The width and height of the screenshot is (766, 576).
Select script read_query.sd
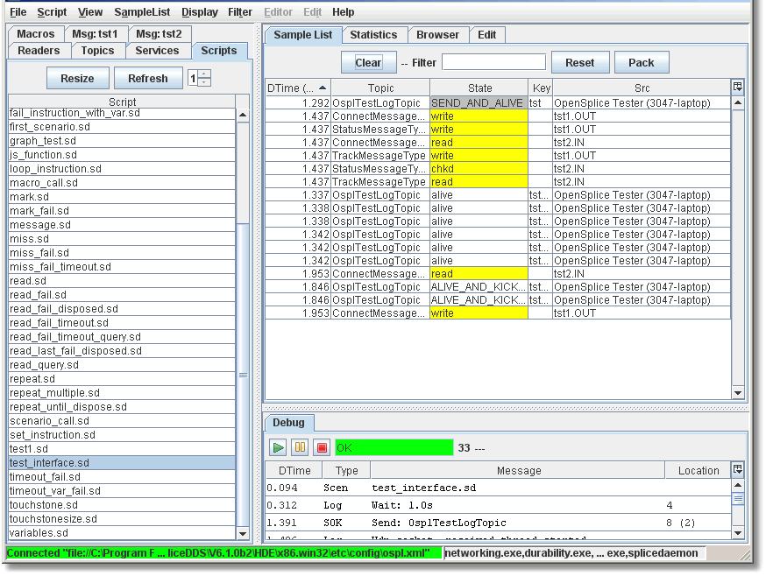click(122, 365)
